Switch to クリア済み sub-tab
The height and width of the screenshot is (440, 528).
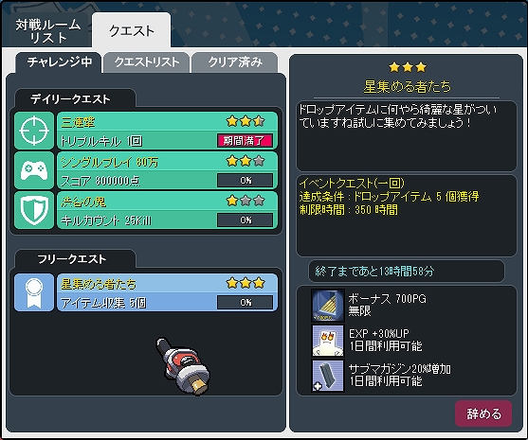[x=235, y=62]
